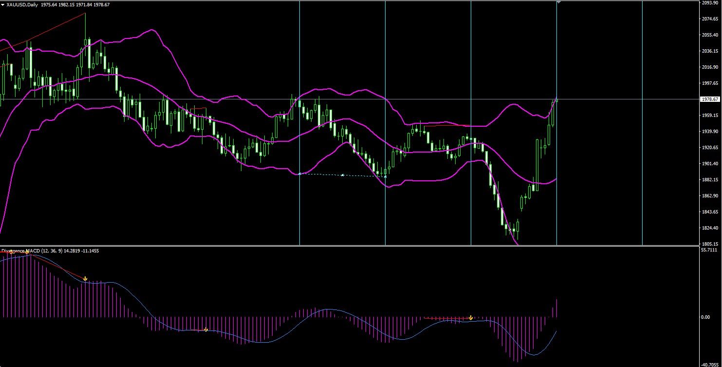Click the gray chart shift marker triangle
This screenshot has height=367, width=722.
[559, 2]
